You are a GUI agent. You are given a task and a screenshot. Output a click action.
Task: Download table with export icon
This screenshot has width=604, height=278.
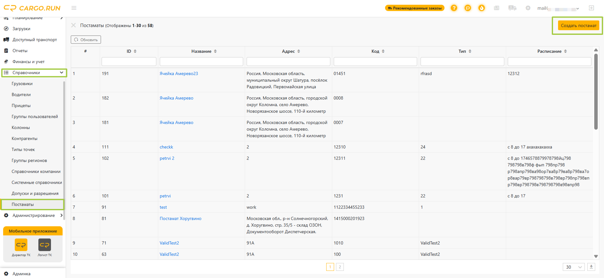(591, 267)
